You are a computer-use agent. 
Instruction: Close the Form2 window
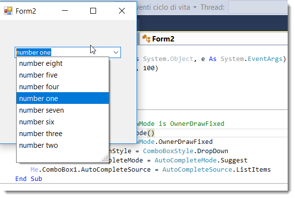coord(122,10)
